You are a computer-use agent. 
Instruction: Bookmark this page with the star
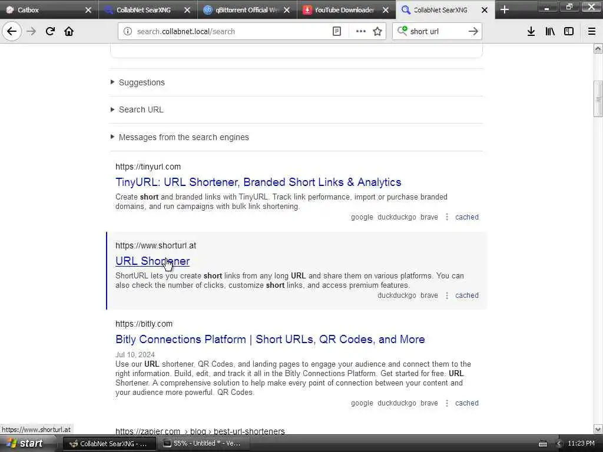[x=377, y=32]
